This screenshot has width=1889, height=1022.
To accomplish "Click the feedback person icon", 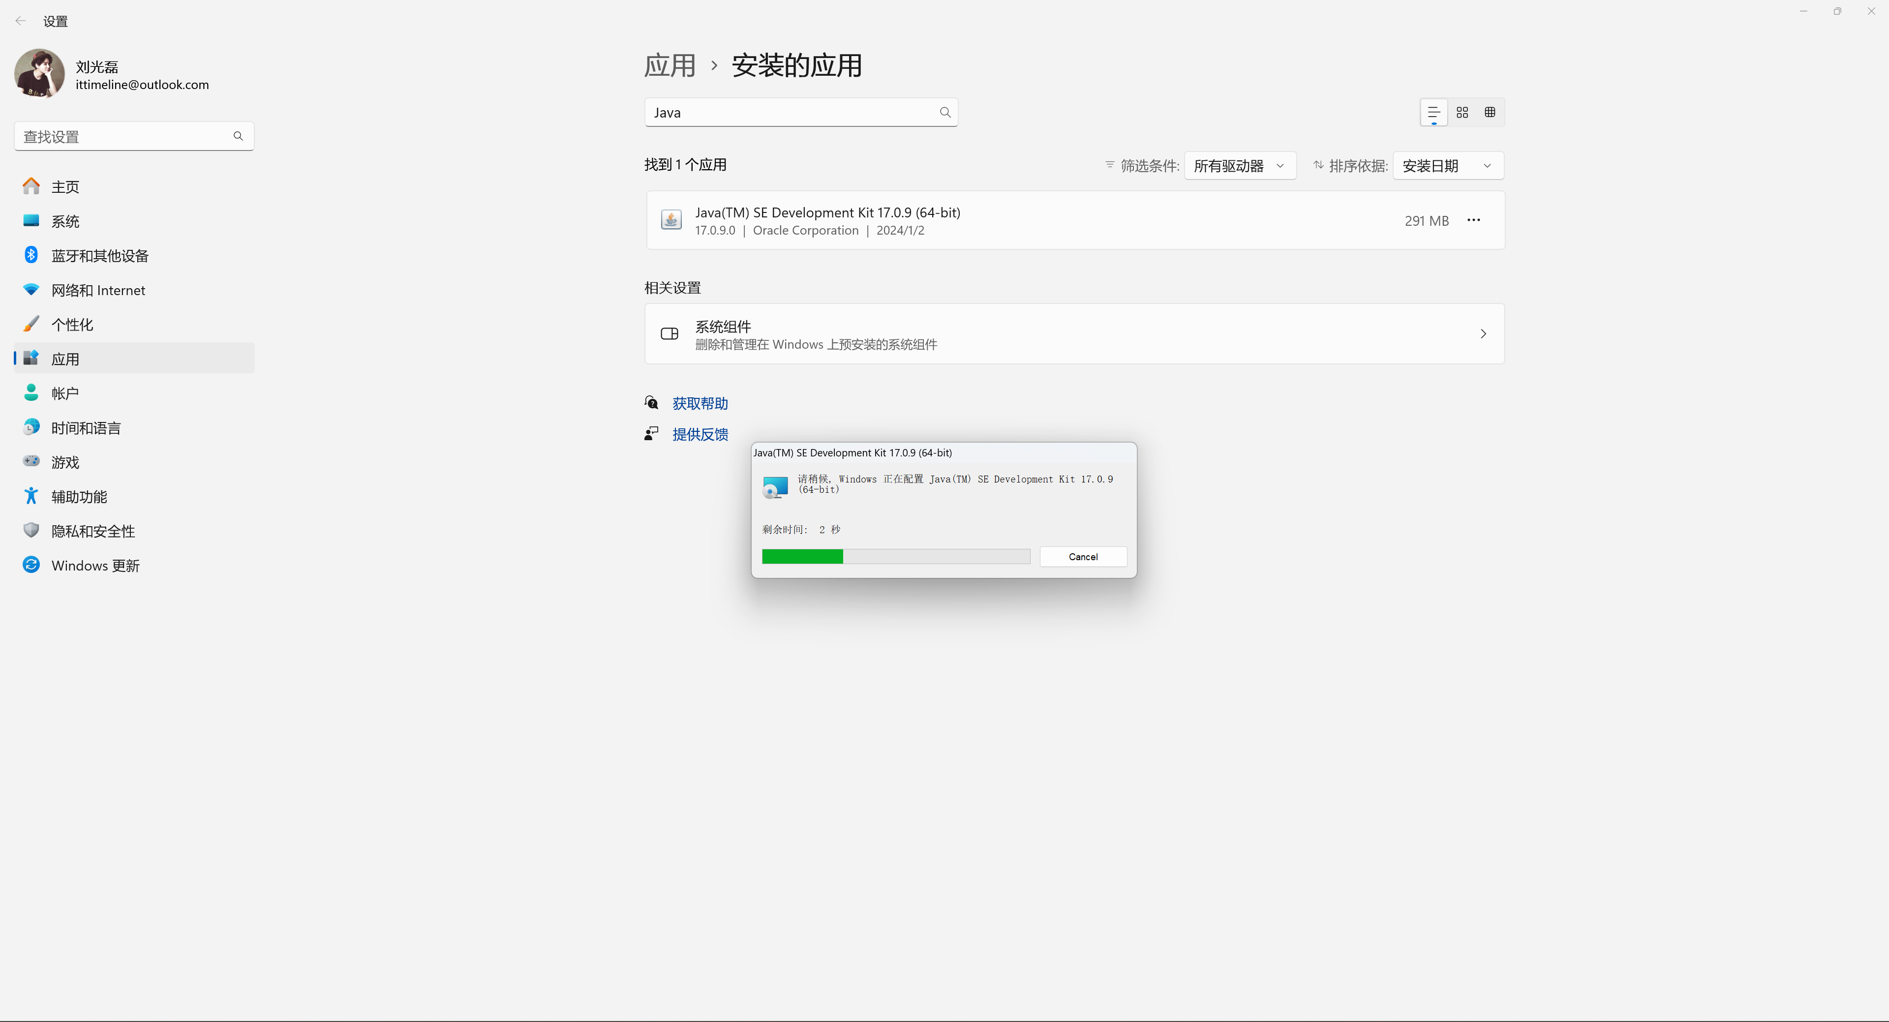I will coord(651,434).
